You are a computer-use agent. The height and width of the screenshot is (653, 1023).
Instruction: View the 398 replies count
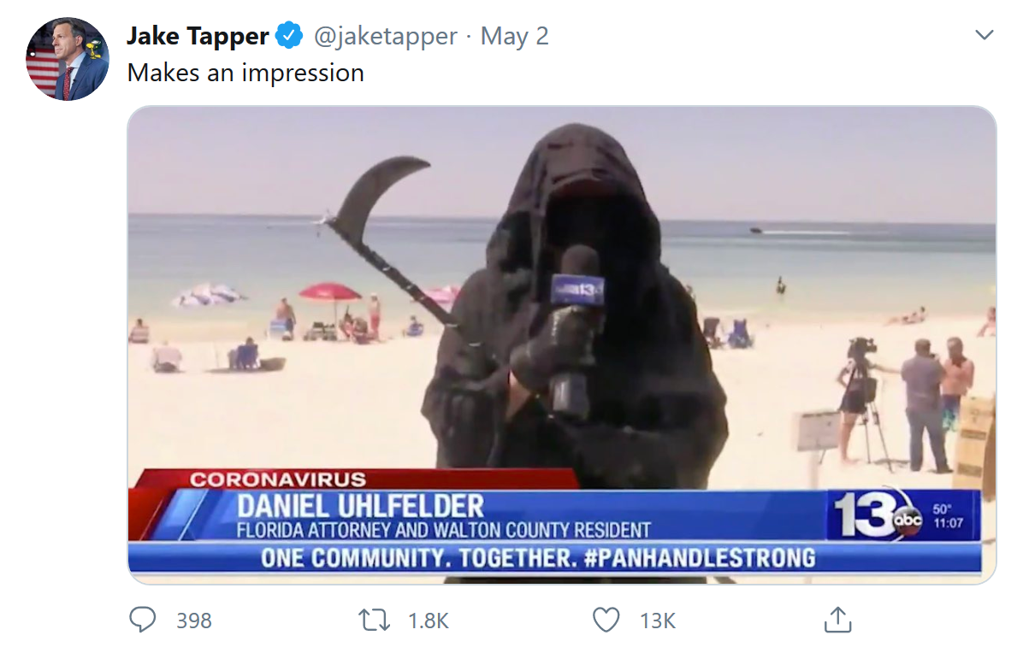coord(194,621)
